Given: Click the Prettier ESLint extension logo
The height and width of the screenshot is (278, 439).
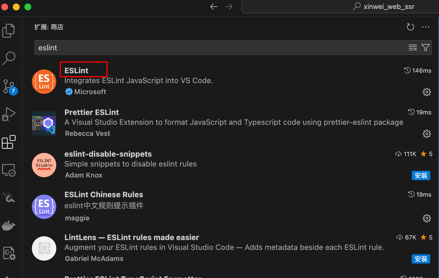Looking at the screenshot, I should 44,123.
